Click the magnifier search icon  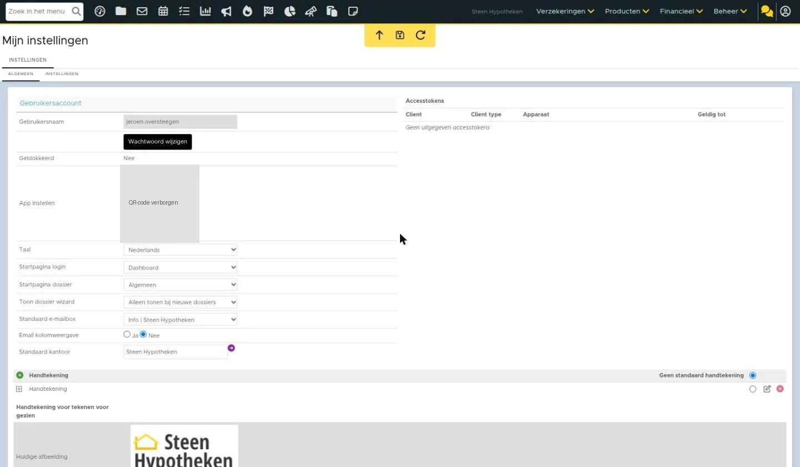click(76, 11)
